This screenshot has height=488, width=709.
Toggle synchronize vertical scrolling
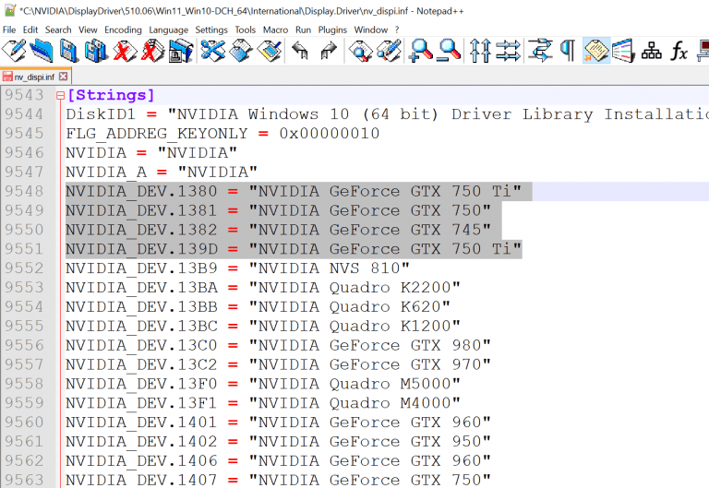pos(480,50)
